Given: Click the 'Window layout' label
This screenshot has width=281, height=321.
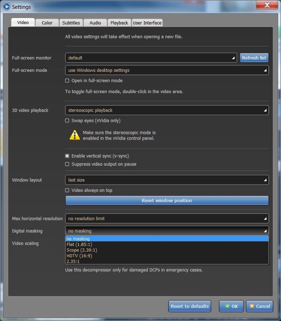Looking at the screenshot, I should coord(27,180).
